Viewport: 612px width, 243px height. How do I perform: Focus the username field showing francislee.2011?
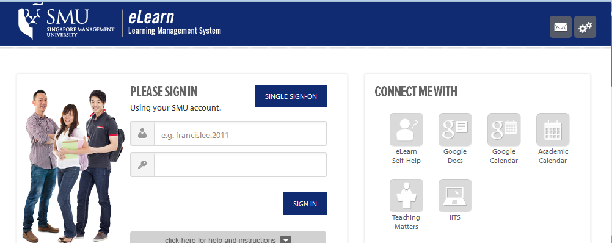(241, 133)
